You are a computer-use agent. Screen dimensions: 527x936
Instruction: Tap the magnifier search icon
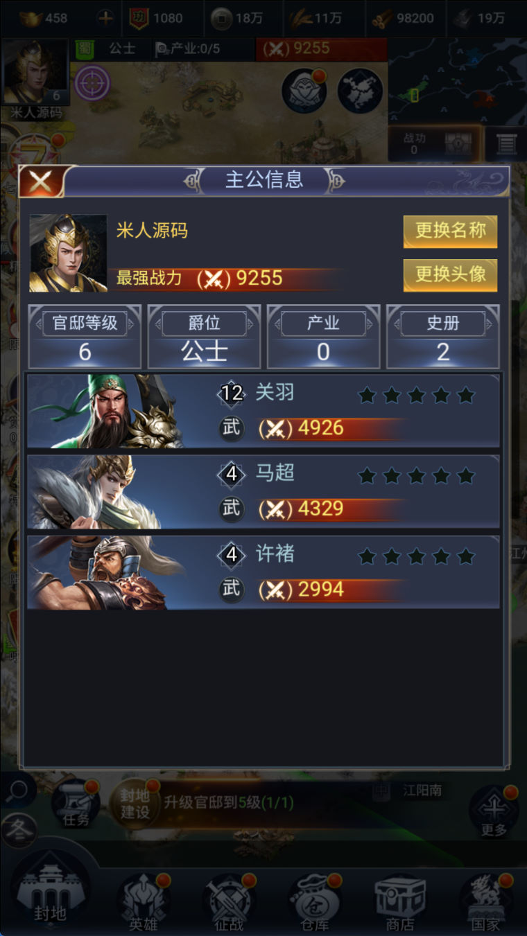click(19, 790)
